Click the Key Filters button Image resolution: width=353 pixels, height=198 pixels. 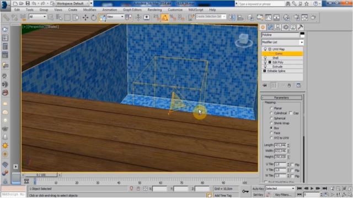(283, 195)
